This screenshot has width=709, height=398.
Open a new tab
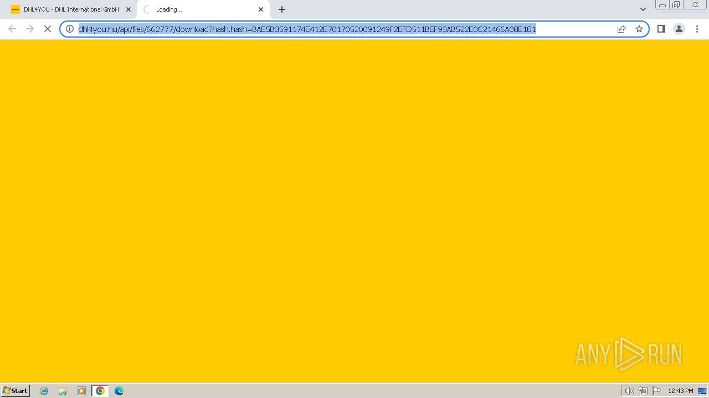(x=282, y=9)
